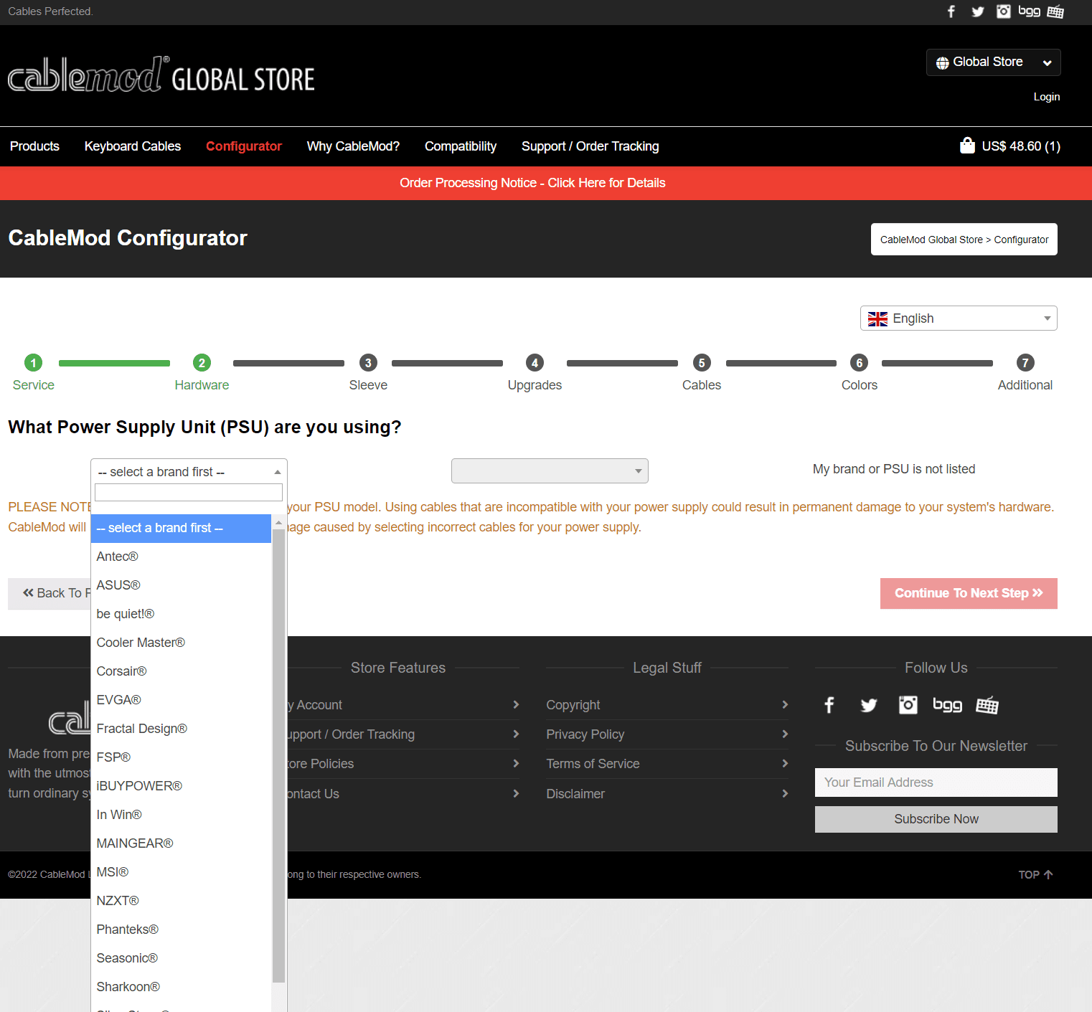This screenshot has height=1012, width=1092.
Task: Open Compatibility menu item
Action: 461,146
